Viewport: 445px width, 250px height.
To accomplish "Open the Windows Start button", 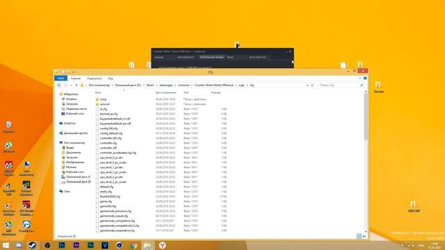I will (x=6, y=245).
